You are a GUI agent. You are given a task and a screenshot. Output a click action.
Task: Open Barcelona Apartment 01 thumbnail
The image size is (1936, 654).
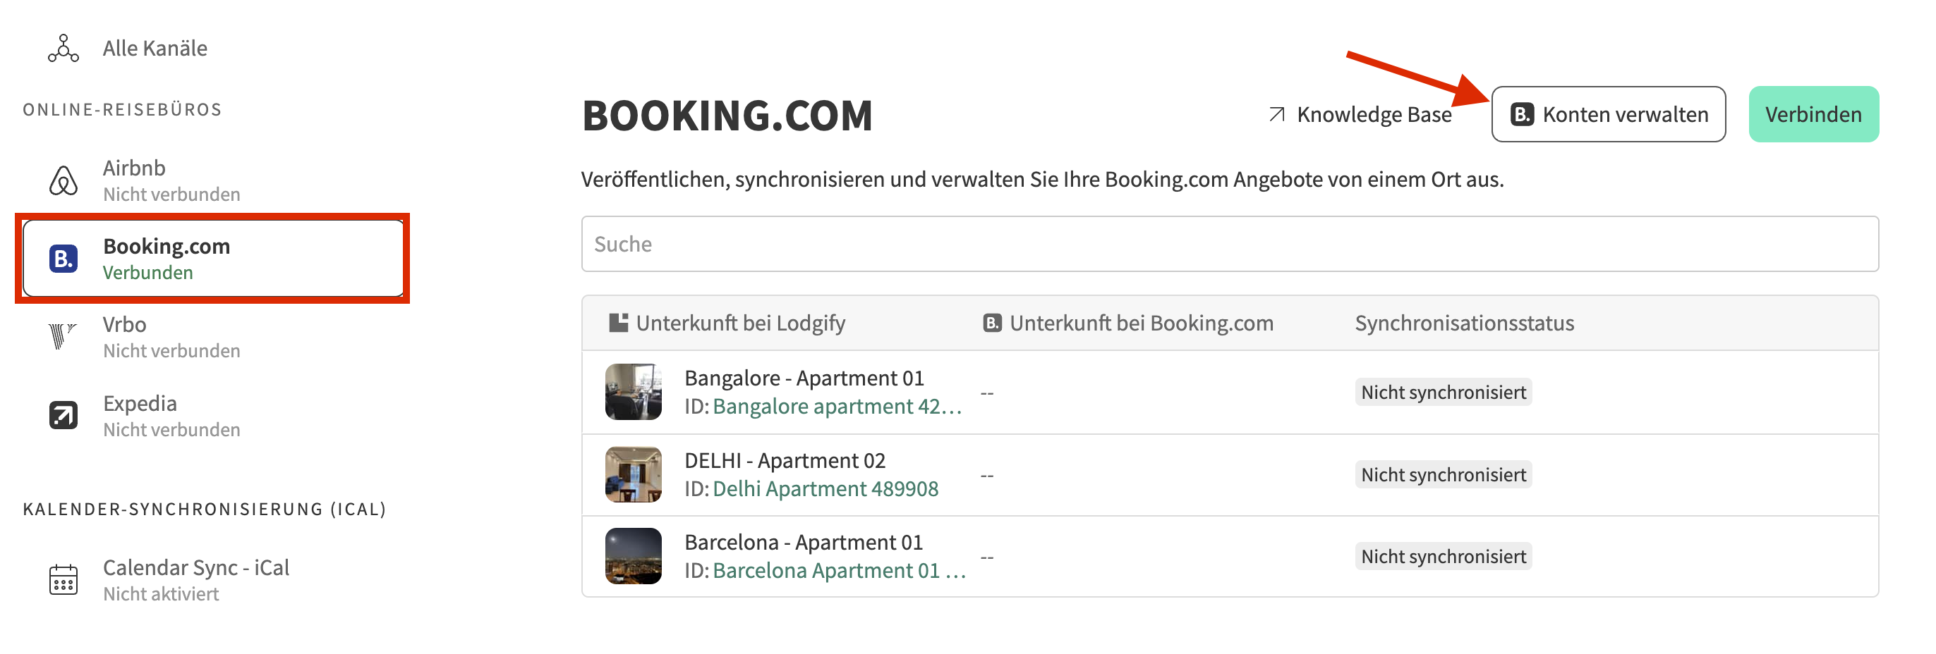pyautogui.click(x=633, y=556)
